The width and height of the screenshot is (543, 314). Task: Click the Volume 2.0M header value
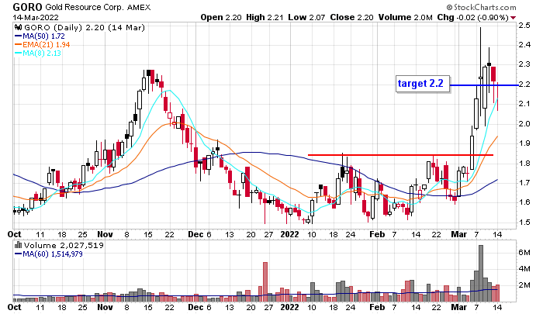[x=405, y=17]
